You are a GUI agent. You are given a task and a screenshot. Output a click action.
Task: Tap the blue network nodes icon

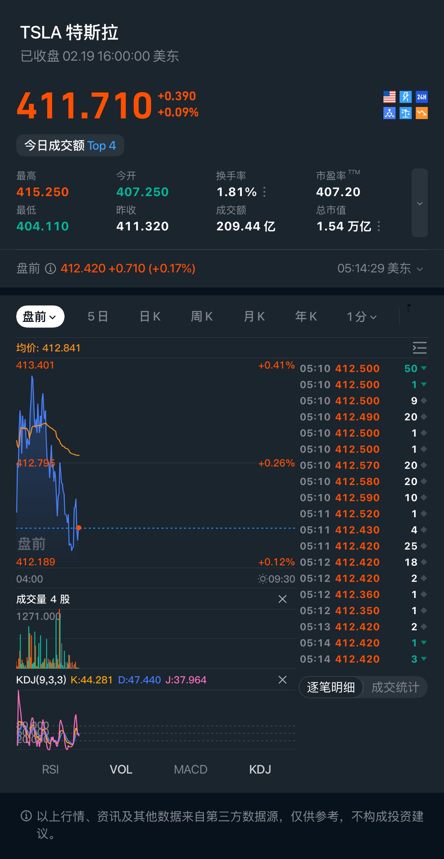(x=389, y=113)
